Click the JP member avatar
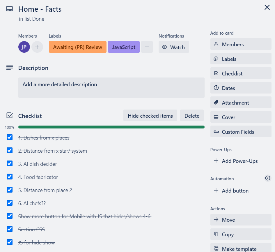Viewport: 275px width, 252px height. (24, 47)
